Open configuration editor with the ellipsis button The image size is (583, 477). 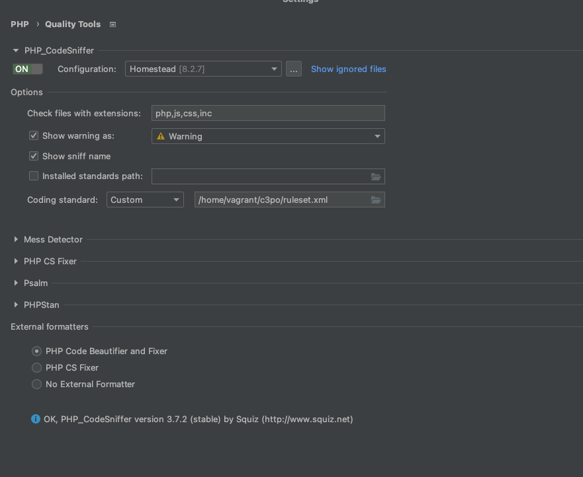293,68
